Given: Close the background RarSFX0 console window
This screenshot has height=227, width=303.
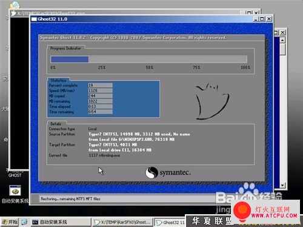Looking at the screenshot, I should coord(256,13).
